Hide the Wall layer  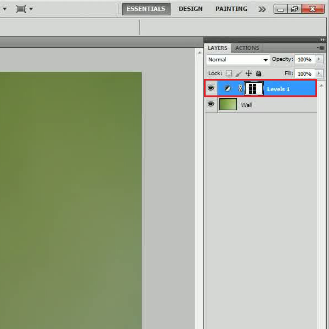tap(211, 104)
